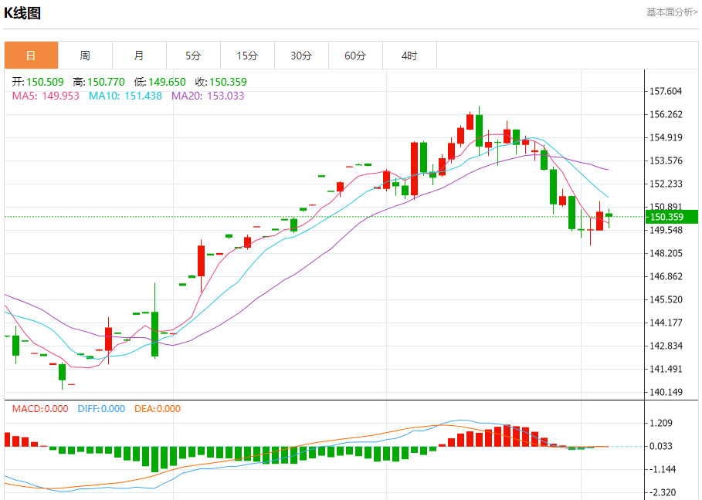Switch to the 周 weekly tab

[x=85, y=56]
